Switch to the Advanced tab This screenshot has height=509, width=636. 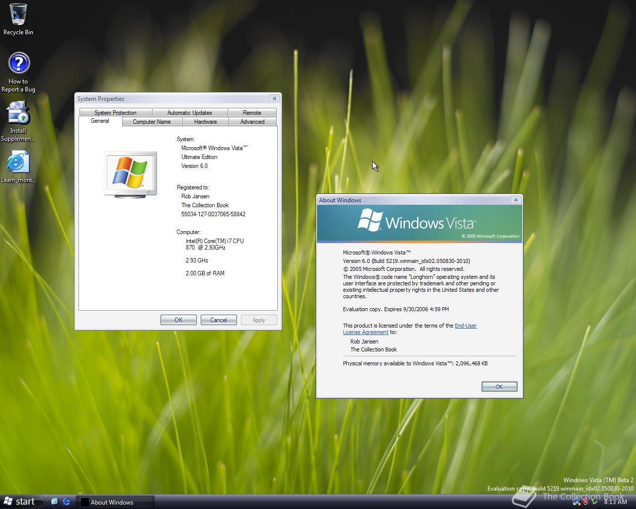(252, 122)
